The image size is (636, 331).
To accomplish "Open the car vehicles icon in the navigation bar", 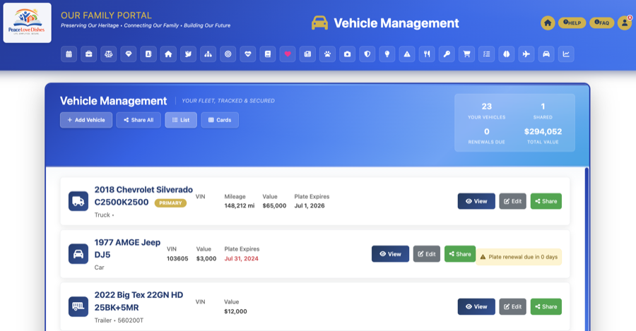I will point(546,54).
